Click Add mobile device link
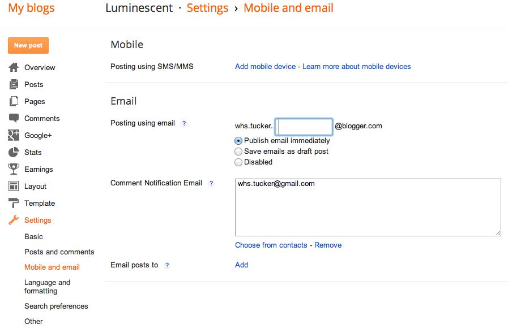This screenshot has width=508, height=333. pos(266,66)
